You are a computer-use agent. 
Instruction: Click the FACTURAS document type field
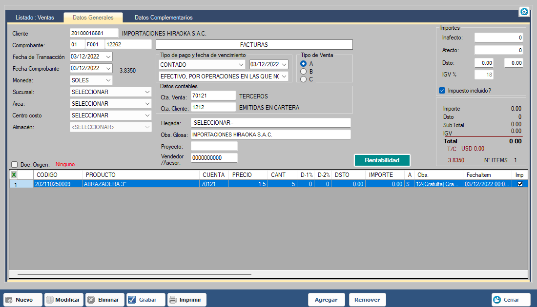tap(254, 44)
